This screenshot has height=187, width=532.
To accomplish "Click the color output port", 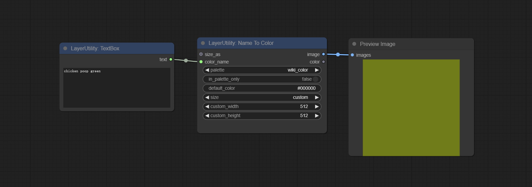I will click(x=324, y=62).
